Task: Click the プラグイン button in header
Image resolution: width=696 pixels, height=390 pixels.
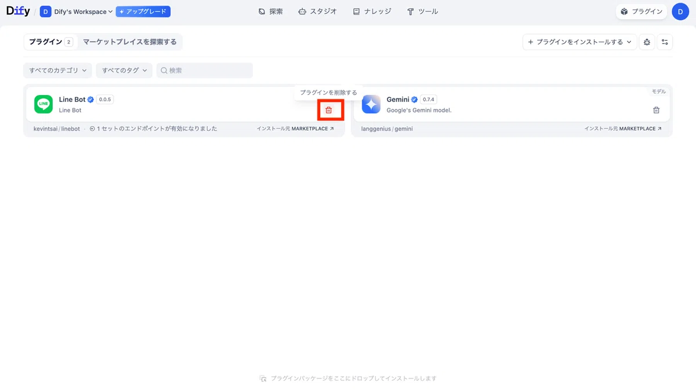Action: 641,12
